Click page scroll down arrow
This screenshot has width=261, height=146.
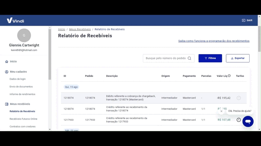[259, 129]
